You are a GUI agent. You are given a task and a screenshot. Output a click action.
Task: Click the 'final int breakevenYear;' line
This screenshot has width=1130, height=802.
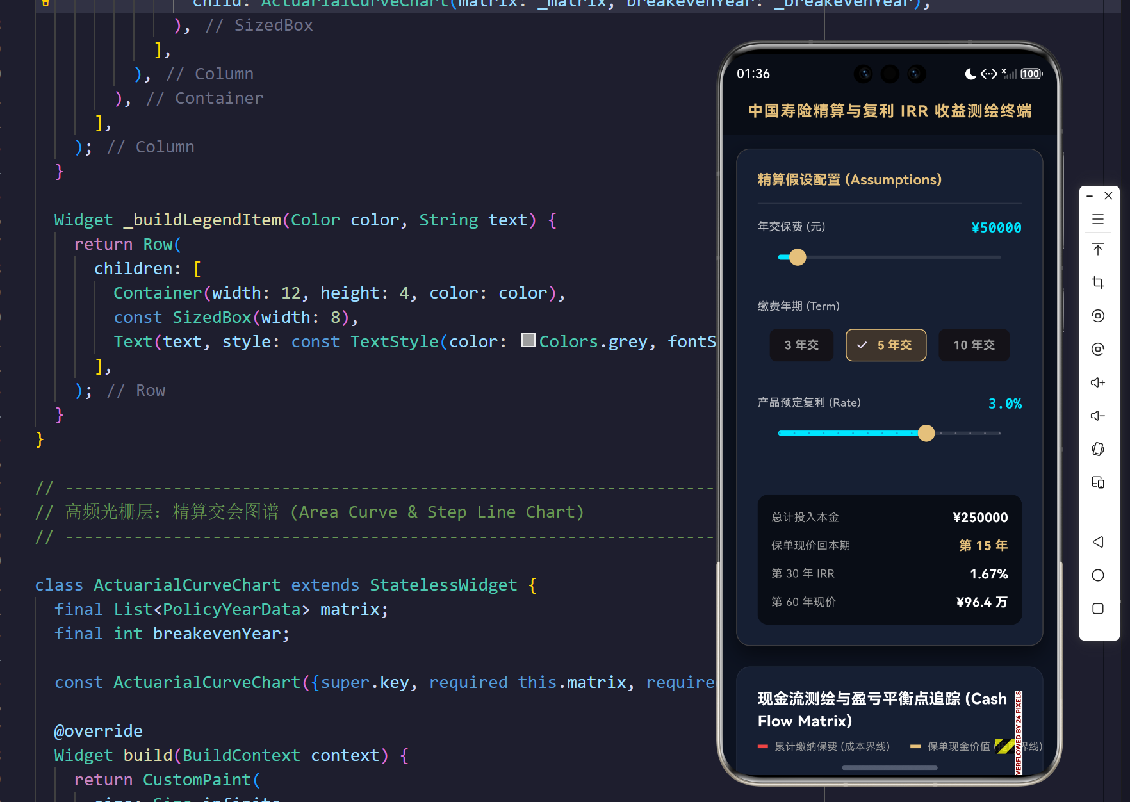[x=172, y=634]
